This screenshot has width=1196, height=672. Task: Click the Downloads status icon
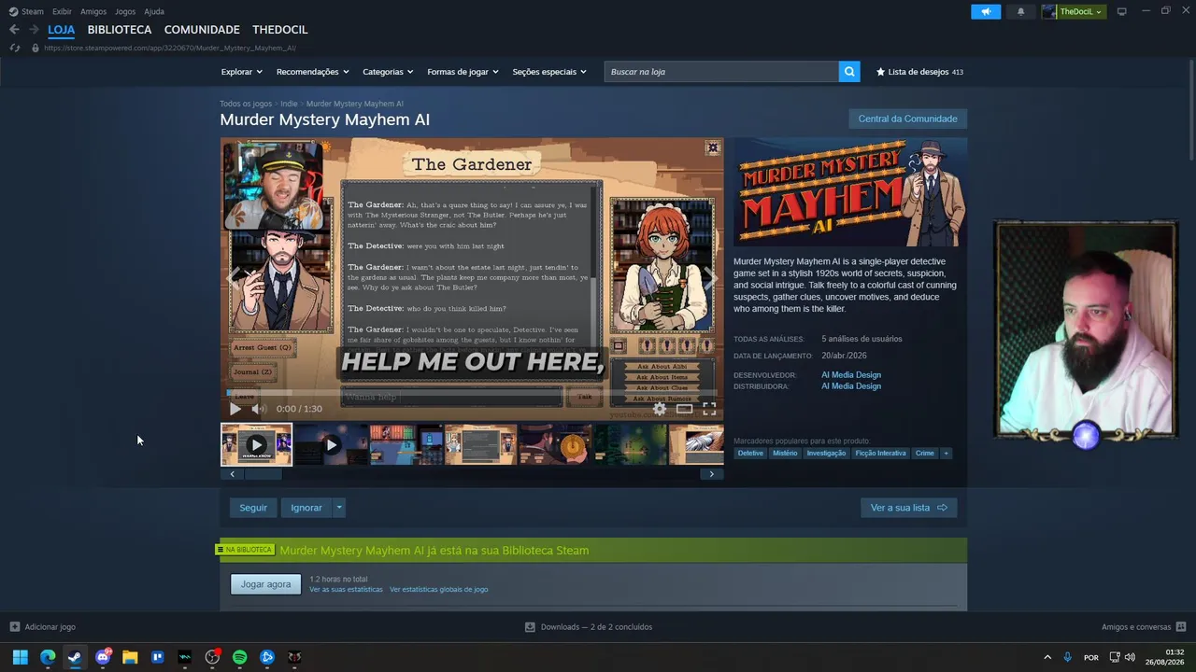(530, 627)
